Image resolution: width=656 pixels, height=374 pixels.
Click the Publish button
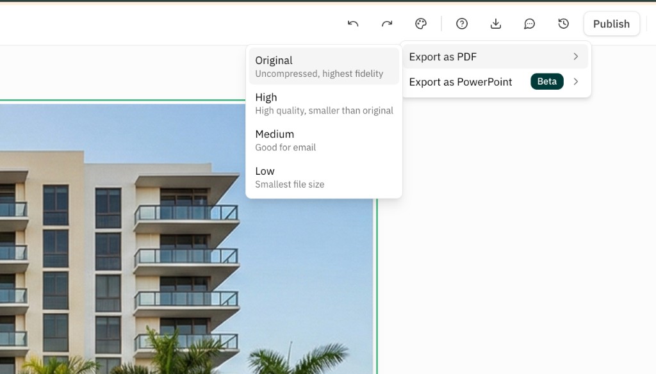pos(611,23)
